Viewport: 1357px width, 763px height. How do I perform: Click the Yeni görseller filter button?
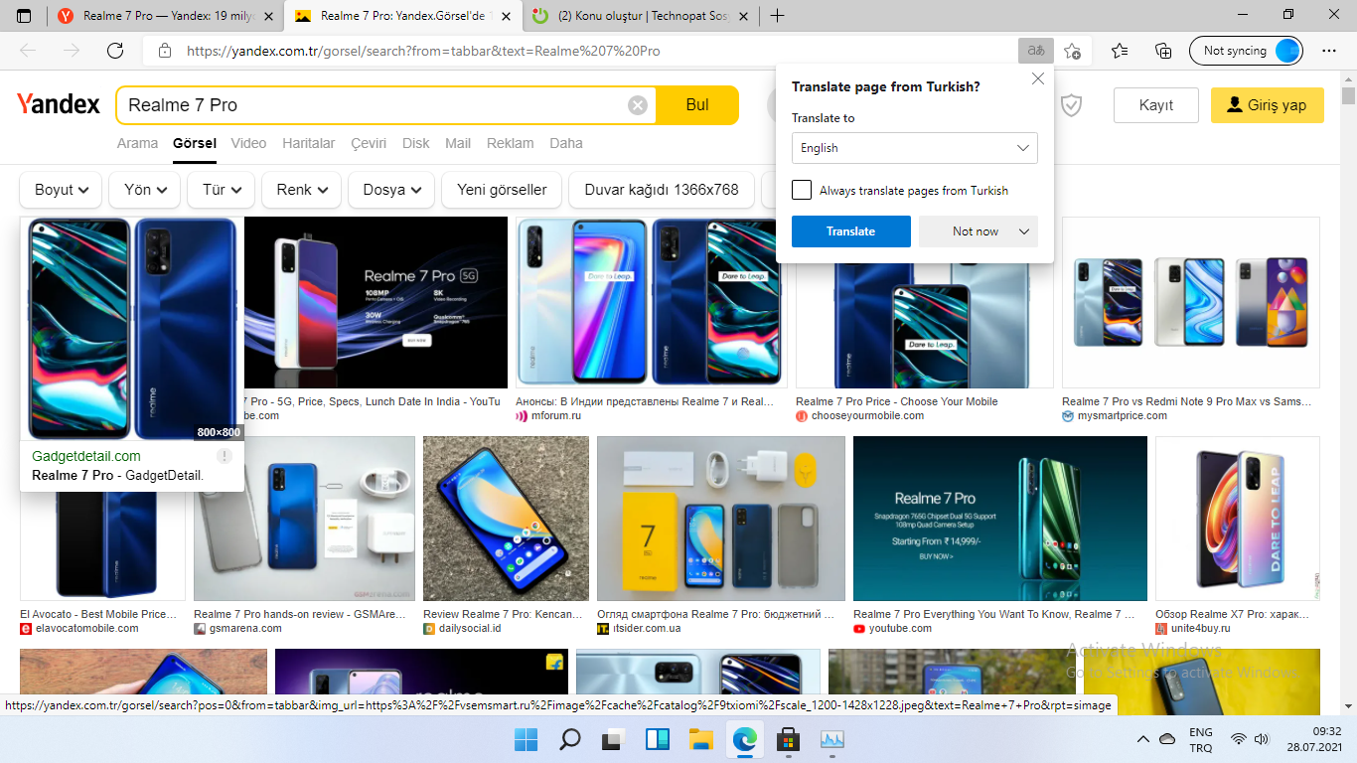[x=502, y=190]
